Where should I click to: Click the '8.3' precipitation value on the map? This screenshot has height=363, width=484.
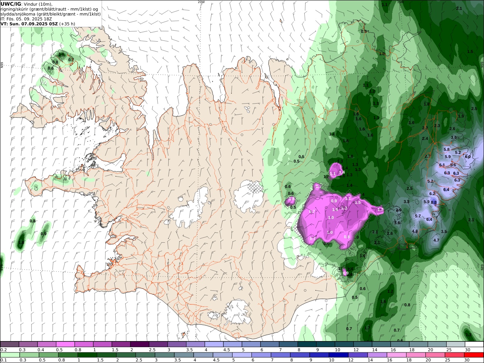click(434, 203)
